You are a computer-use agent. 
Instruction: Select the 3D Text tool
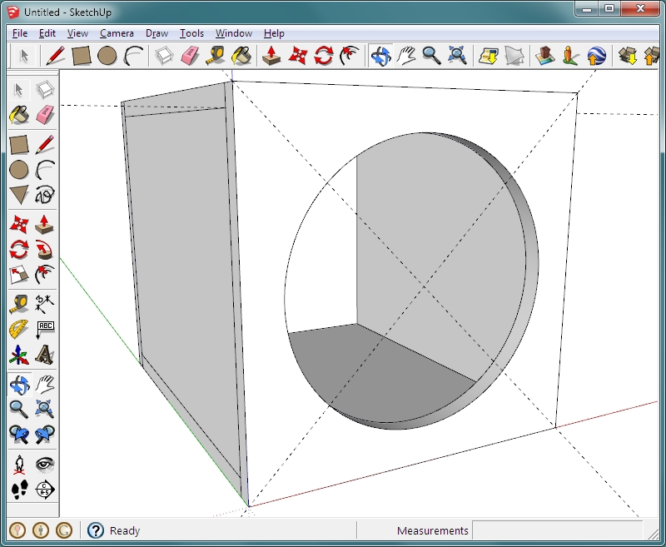click(45, 355)
